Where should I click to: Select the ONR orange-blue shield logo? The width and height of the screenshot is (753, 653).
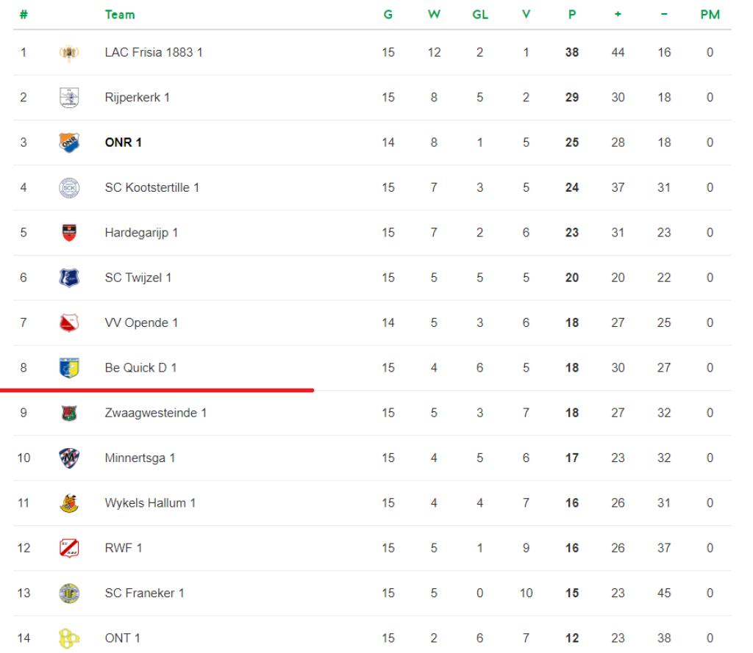click(x=69, y=142)
